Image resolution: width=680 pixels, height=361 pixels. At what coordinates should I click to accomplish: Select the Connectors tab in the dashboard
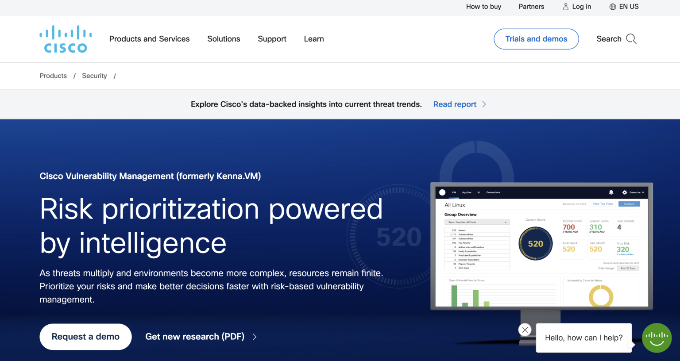[x=493, y=192]
